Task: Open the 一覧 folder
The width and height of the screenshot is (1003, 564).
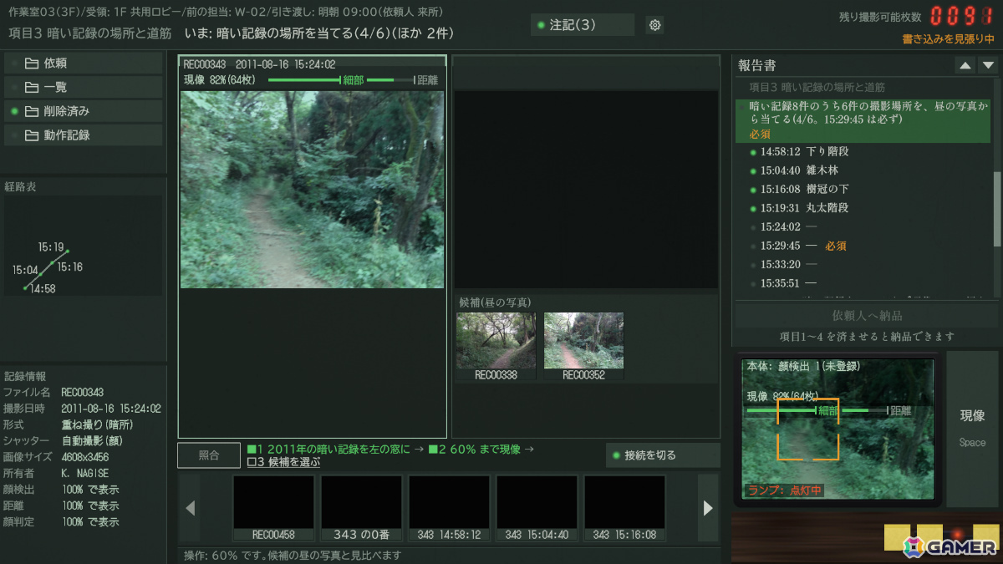Action: tap(84, 87)
